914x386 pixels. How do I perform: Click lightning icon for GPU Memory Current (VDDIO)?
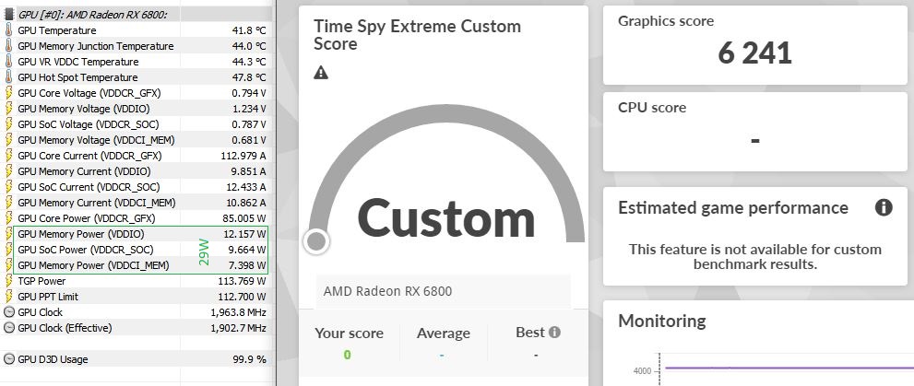coord(8,171)
